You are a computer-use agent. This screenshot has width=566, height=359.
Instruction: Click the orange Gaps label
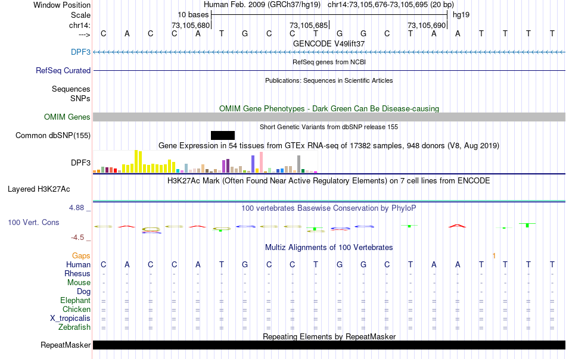[x=81, y=256]
